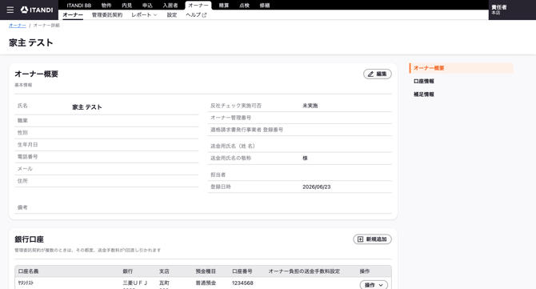Click the 三菱ＵＦＪ bank cell
This screenshot has height=289, width=536.
[135, 283]
